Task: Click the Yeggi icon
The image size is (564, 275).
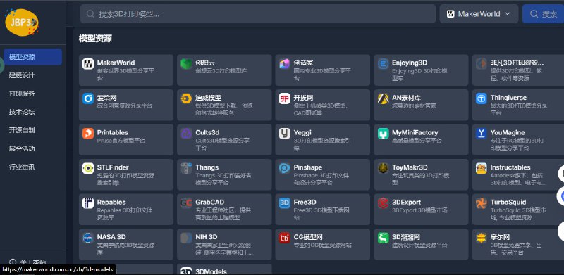Action: coord(285,134)
